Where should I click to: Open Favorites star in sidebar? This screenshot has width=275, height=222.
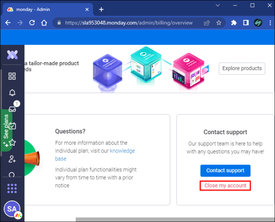coord(12,142)
